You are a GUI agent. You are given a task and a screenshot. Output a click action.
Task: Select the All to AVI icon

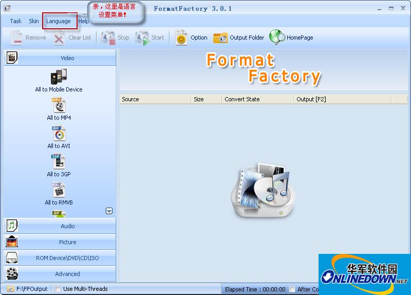[x=59, y=134]
